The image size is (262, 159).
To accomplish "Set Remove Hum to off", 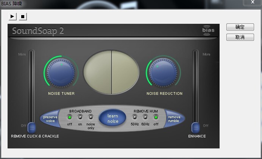I will click(x=156, y=117).
